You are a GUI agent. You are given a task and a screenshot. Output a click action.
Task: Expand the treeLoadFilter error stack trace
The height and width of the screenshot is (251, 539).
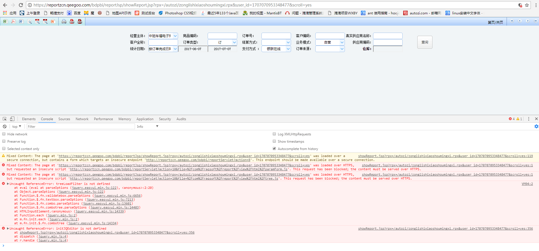click(x=8, y=184)
